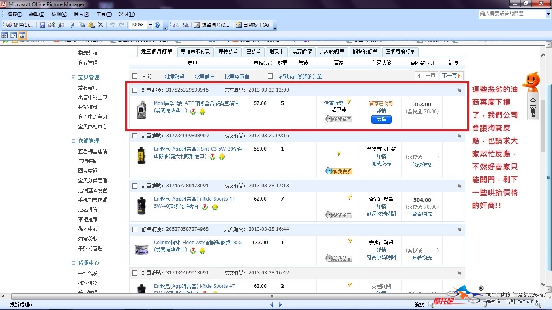Open the Shortcuts (捷徑) pane
This screenshot has width=552, height=310.
click(19, 25)
